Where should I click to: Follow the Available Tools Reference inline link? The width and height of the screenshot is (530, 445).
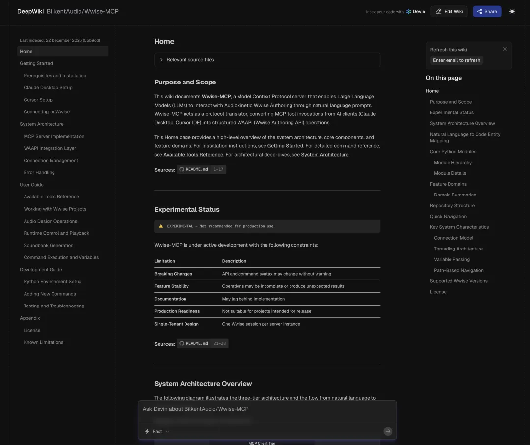coord(193,155)
